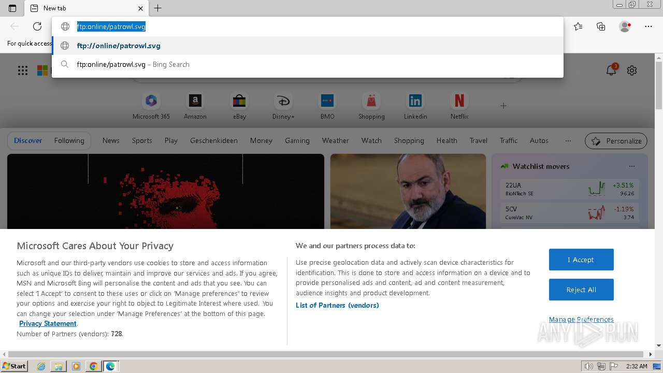Open Settings and more ellipsis menu

click(x=648, y=26)
